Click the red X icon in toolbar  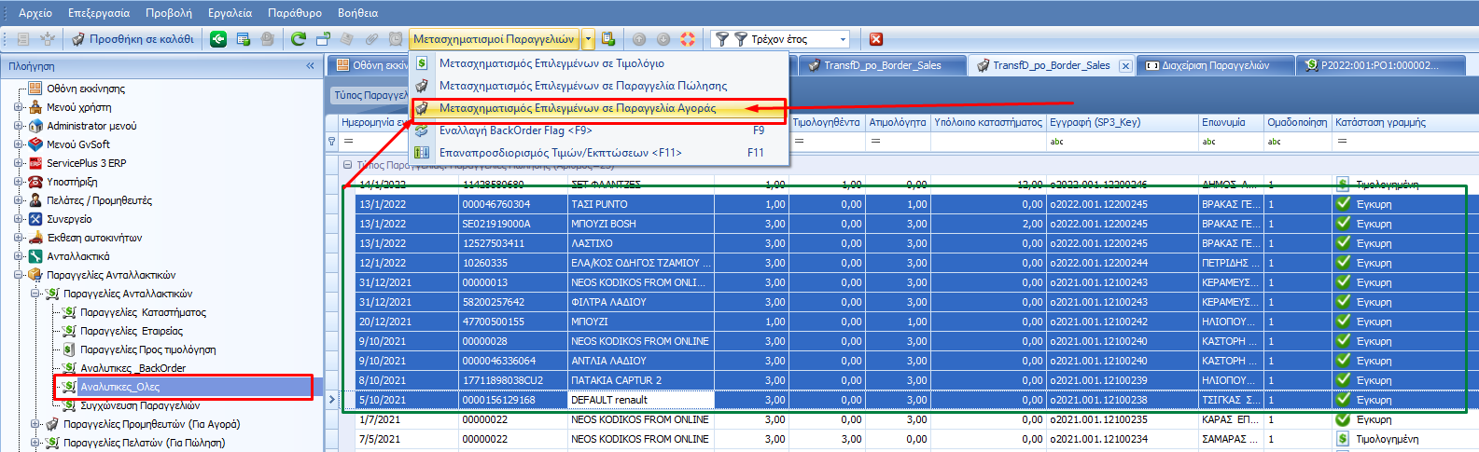[876, 39]
